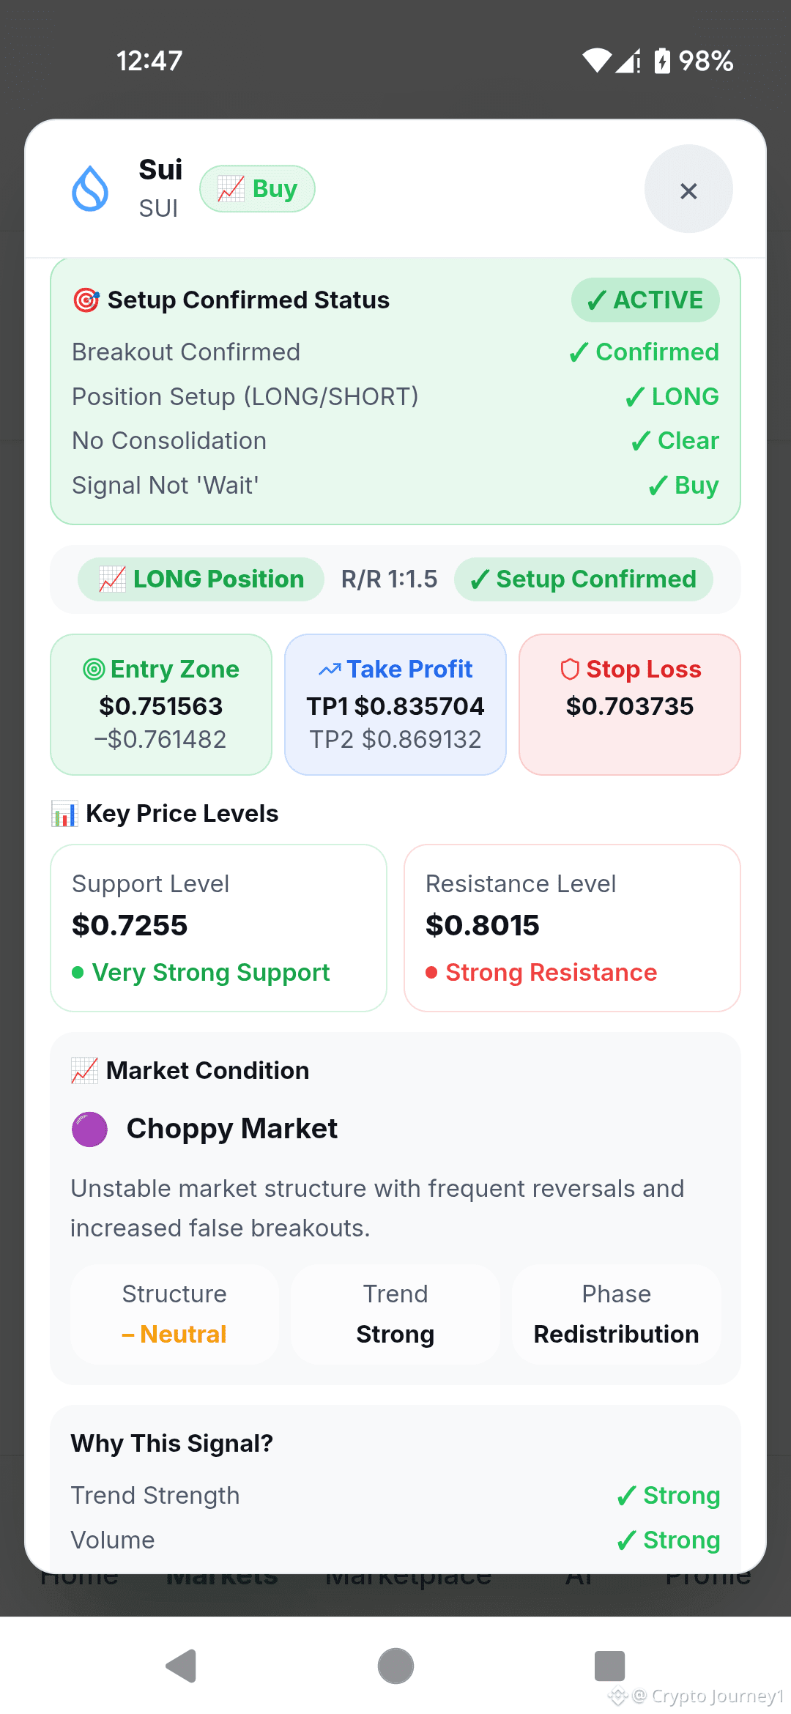The image size is (791, 1714).
Task: Open the Entry Zone card
Action: click(161, 705)
